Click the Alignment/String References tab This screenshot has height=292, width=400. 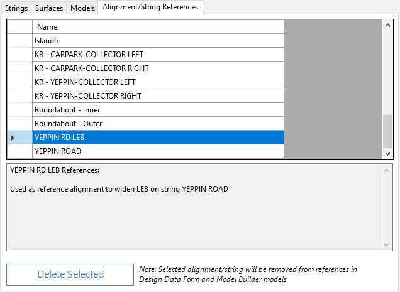coord(150,8)
